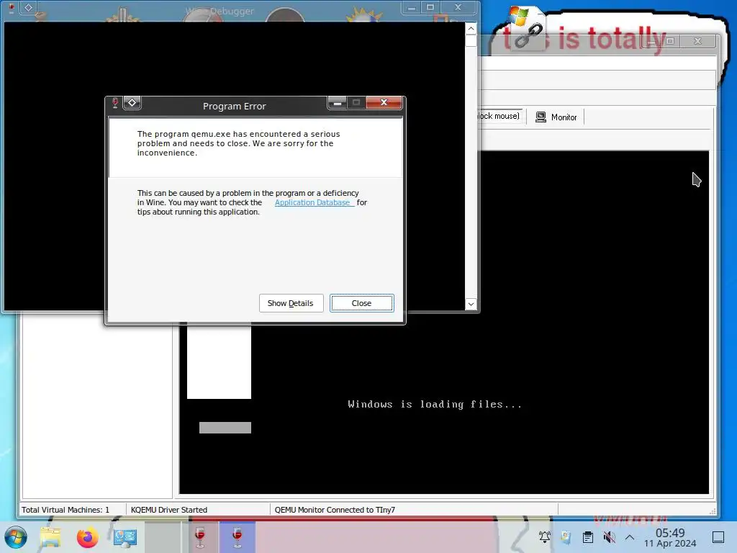Click status text 'KQEMU Driver Started'

coord(168,510)
